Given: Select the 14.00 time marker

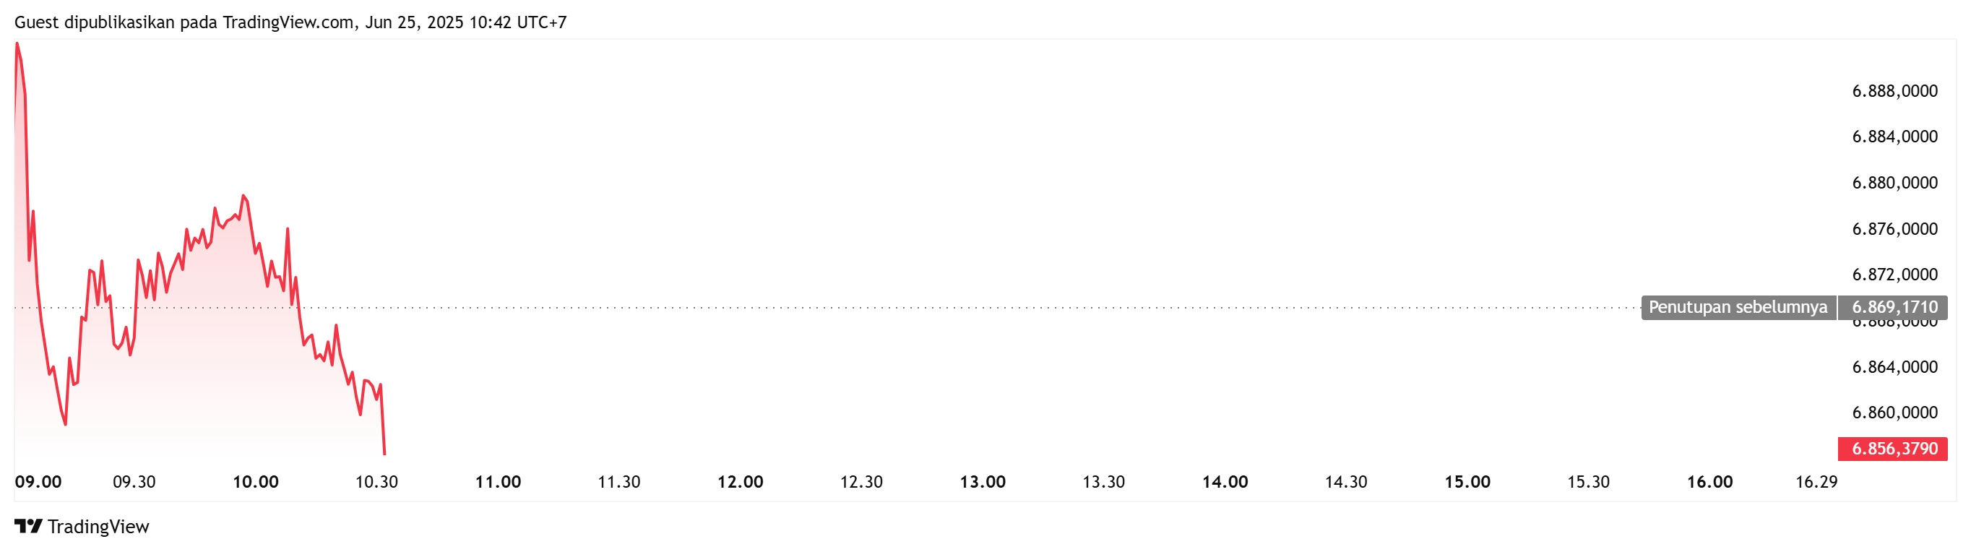Looking at the screenshot, I should (1225, 482).
